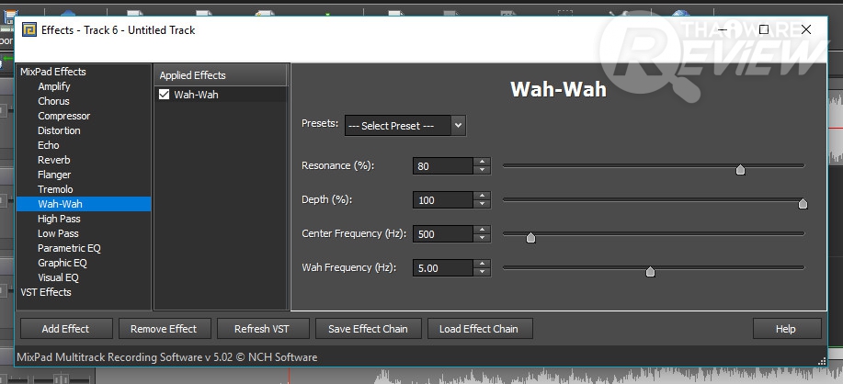Open Help for effects window

(786, 329)
